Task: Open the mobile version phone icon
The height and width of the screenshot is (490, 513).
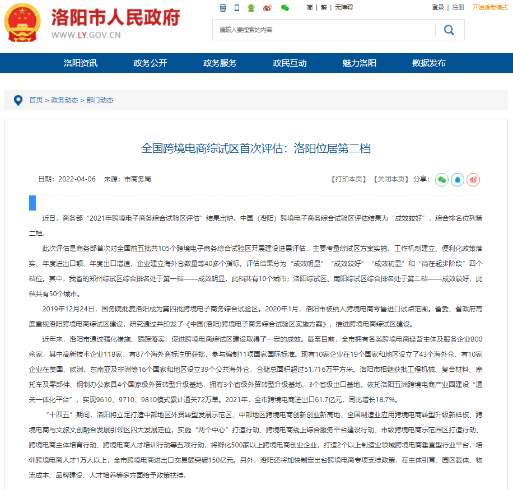Action: click(237, 7)
